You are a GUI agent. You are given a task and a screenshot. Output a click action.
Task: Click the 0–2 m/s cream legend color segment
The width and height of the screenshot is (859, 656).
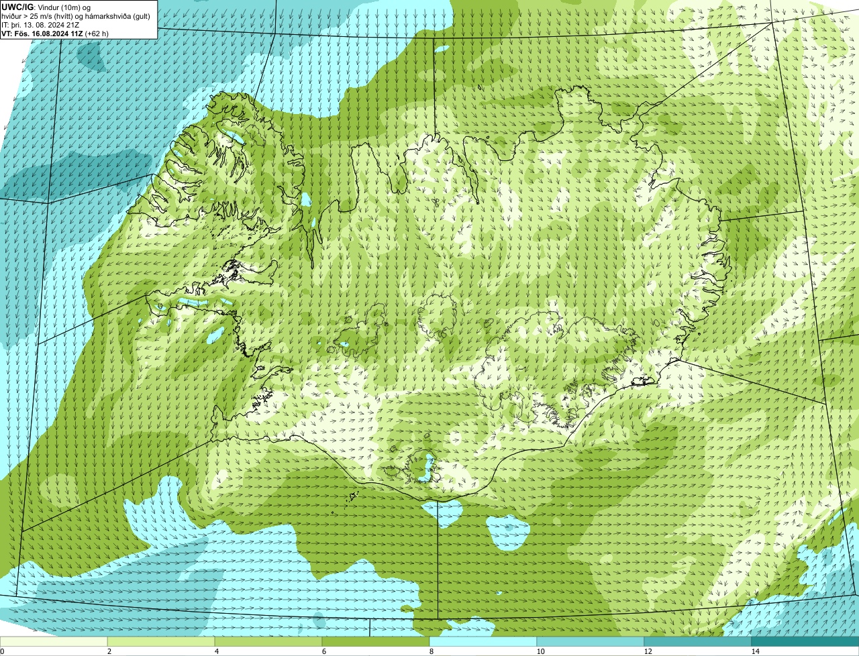click(x=54, y=642)
